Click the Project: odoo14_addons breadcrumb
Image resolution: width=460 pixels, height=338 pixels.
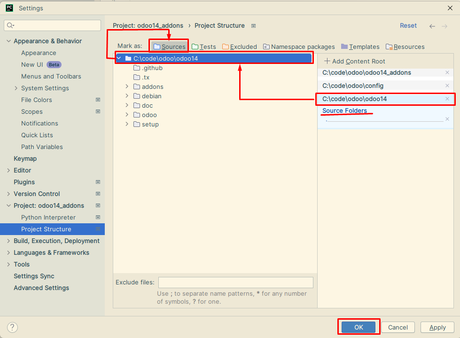click(x=148, y=25)
